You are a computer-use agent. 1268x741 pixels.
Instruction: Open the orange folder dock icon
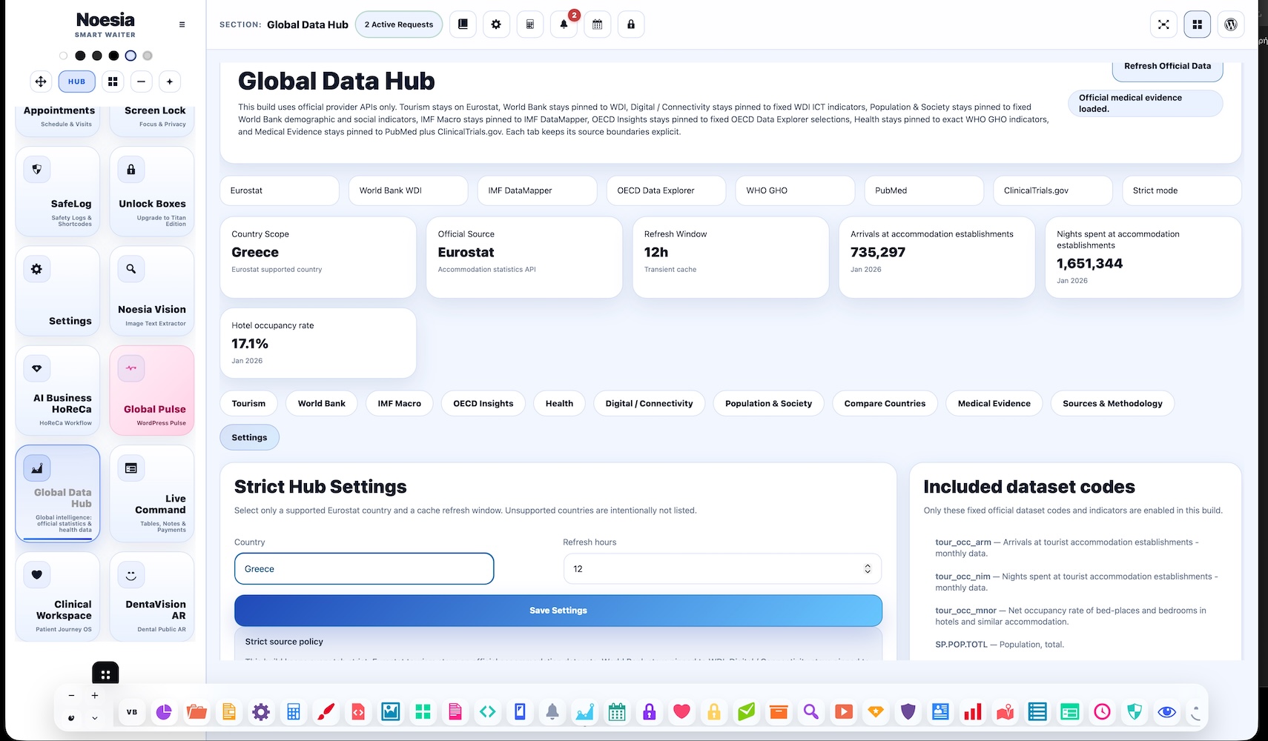(197, 712)
